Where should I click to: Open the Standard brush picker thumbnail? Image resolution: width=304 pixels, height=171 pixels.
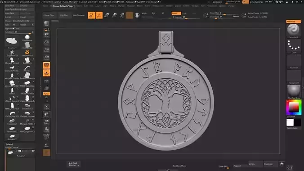click(x=294, y=31)
